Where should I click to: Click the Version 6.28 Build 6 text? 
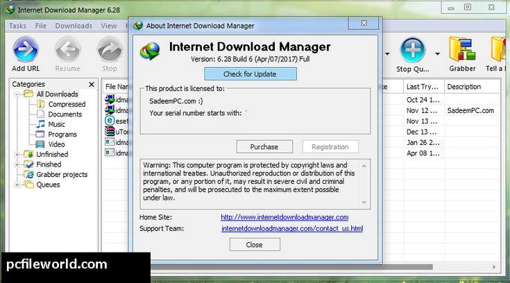tap(250, 59)
